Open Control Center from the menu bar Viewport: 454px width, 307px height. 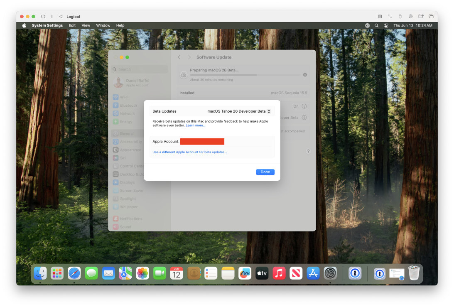point(386,25)
